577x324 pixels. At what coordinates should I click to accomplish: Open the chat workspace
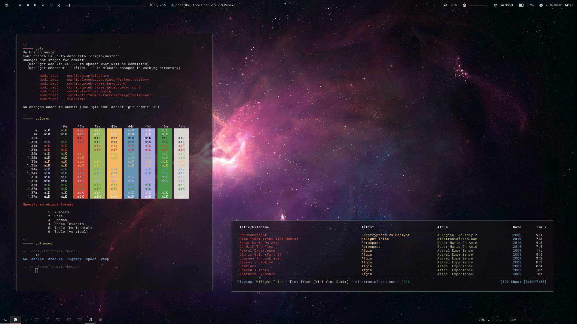101,320
